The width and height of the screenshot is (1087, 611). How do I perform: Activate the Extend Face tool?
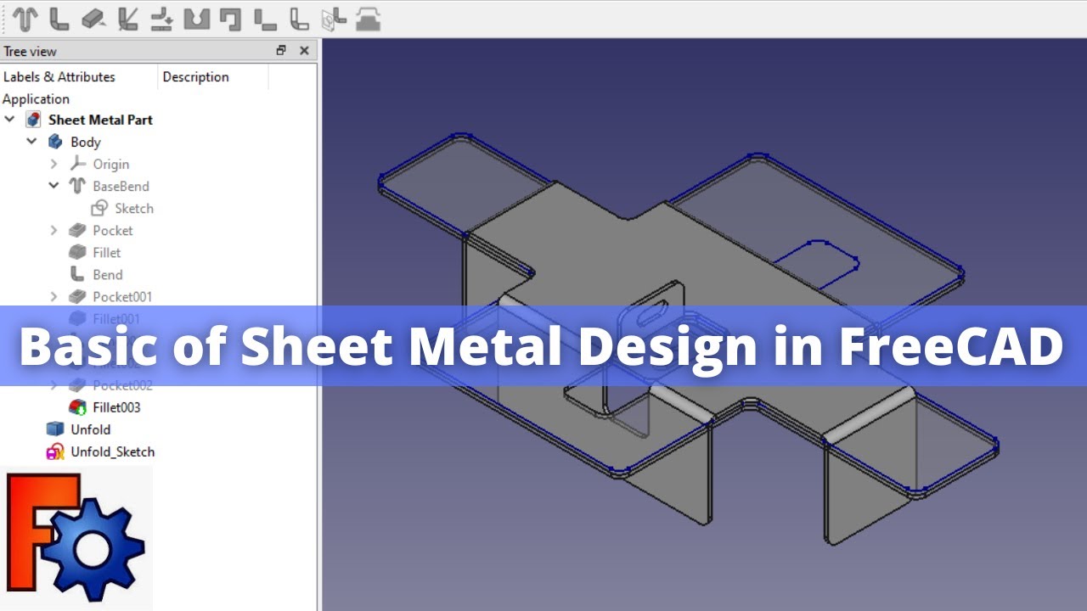pos(93,18)
